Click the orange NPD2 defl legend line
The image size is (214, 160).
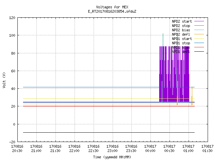(x=199, y=34)
